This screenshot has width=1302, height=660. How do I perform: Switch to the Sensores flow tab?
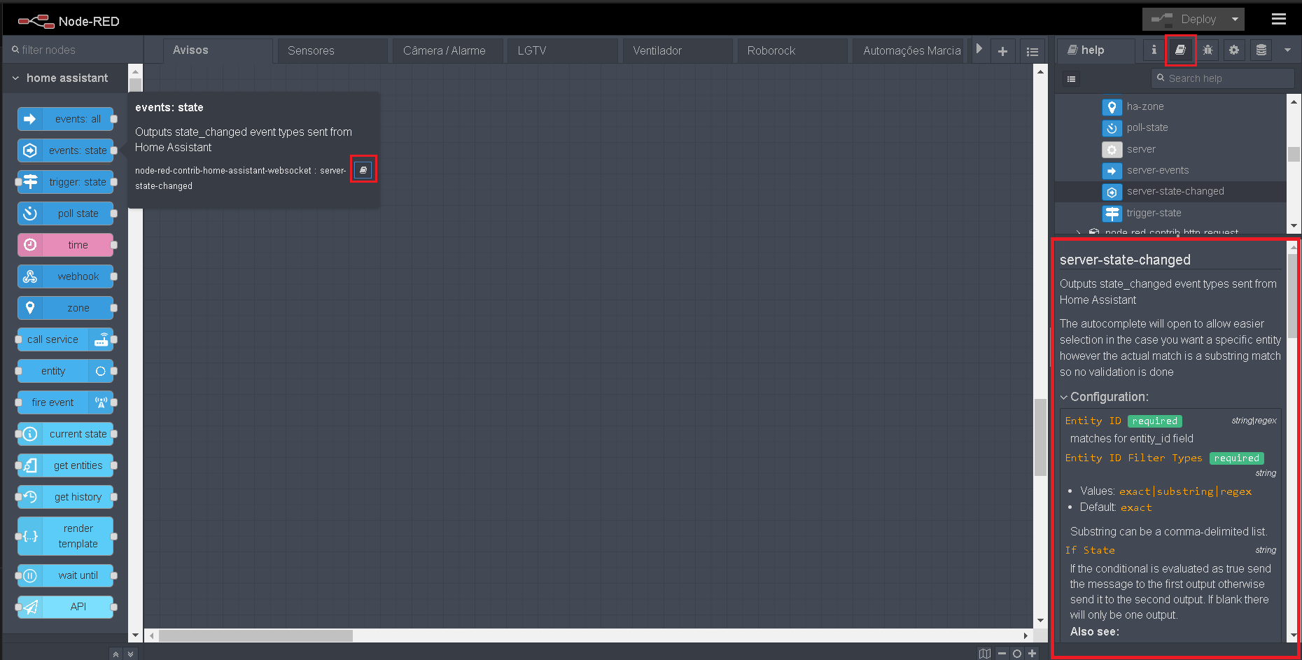pos(332,50)
